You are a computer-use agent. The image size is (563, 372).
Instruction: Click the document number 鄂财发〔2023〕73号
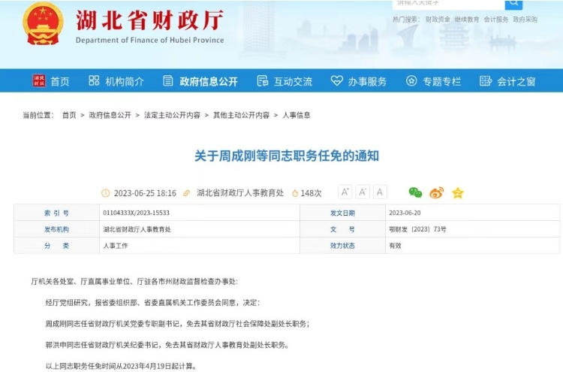tap(417, 229)
